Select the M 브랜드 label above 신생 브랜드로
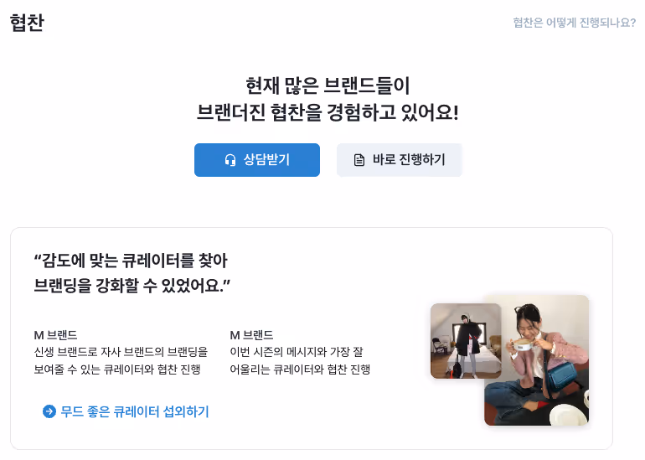The height and width of the screenshot is (460, 645). pos(55,335)
